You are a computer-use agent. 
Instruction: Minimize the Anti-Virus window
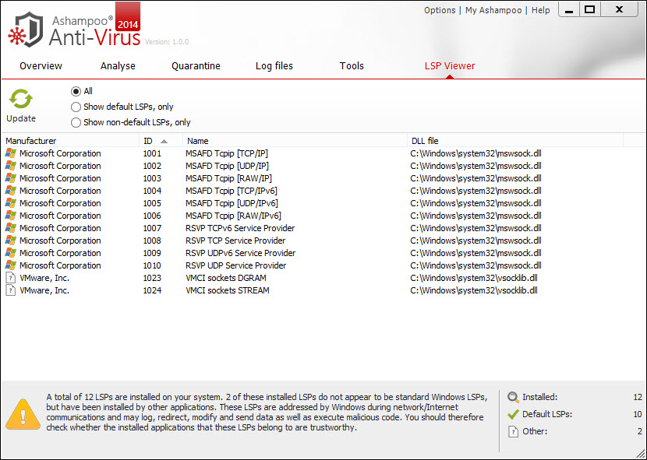point(569,10)
